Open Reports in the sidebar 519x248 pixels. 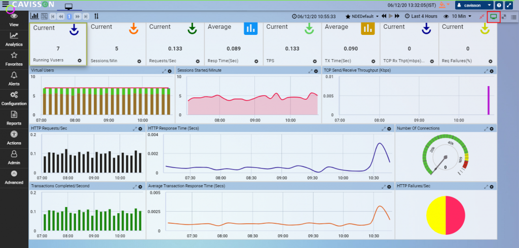[x=14, y=119]
